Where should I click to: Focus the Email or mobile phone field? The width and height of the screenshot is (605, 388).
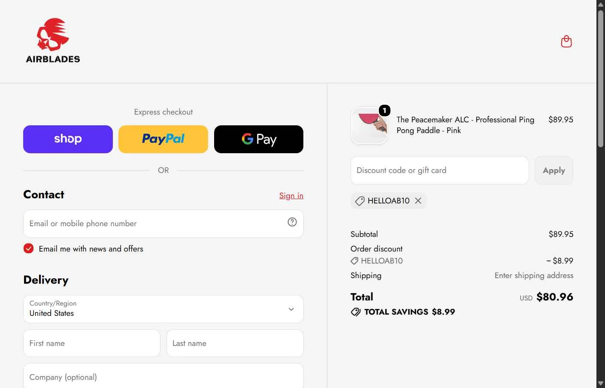pyautogui.click(x=163, y=224)
